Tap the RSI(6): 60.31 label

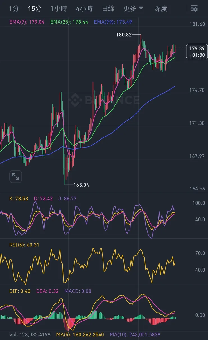tap(24, 245)
